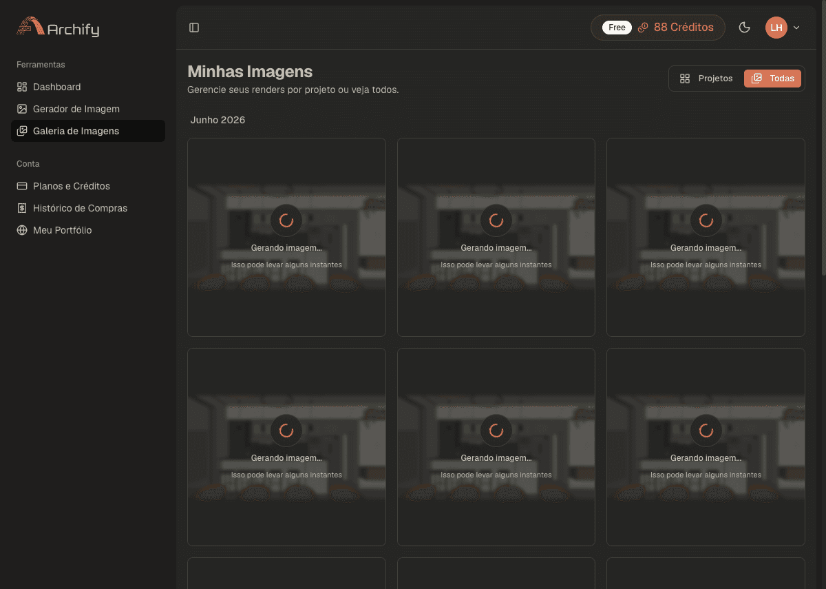Open middle generating image card, top row

coord(496,237)
